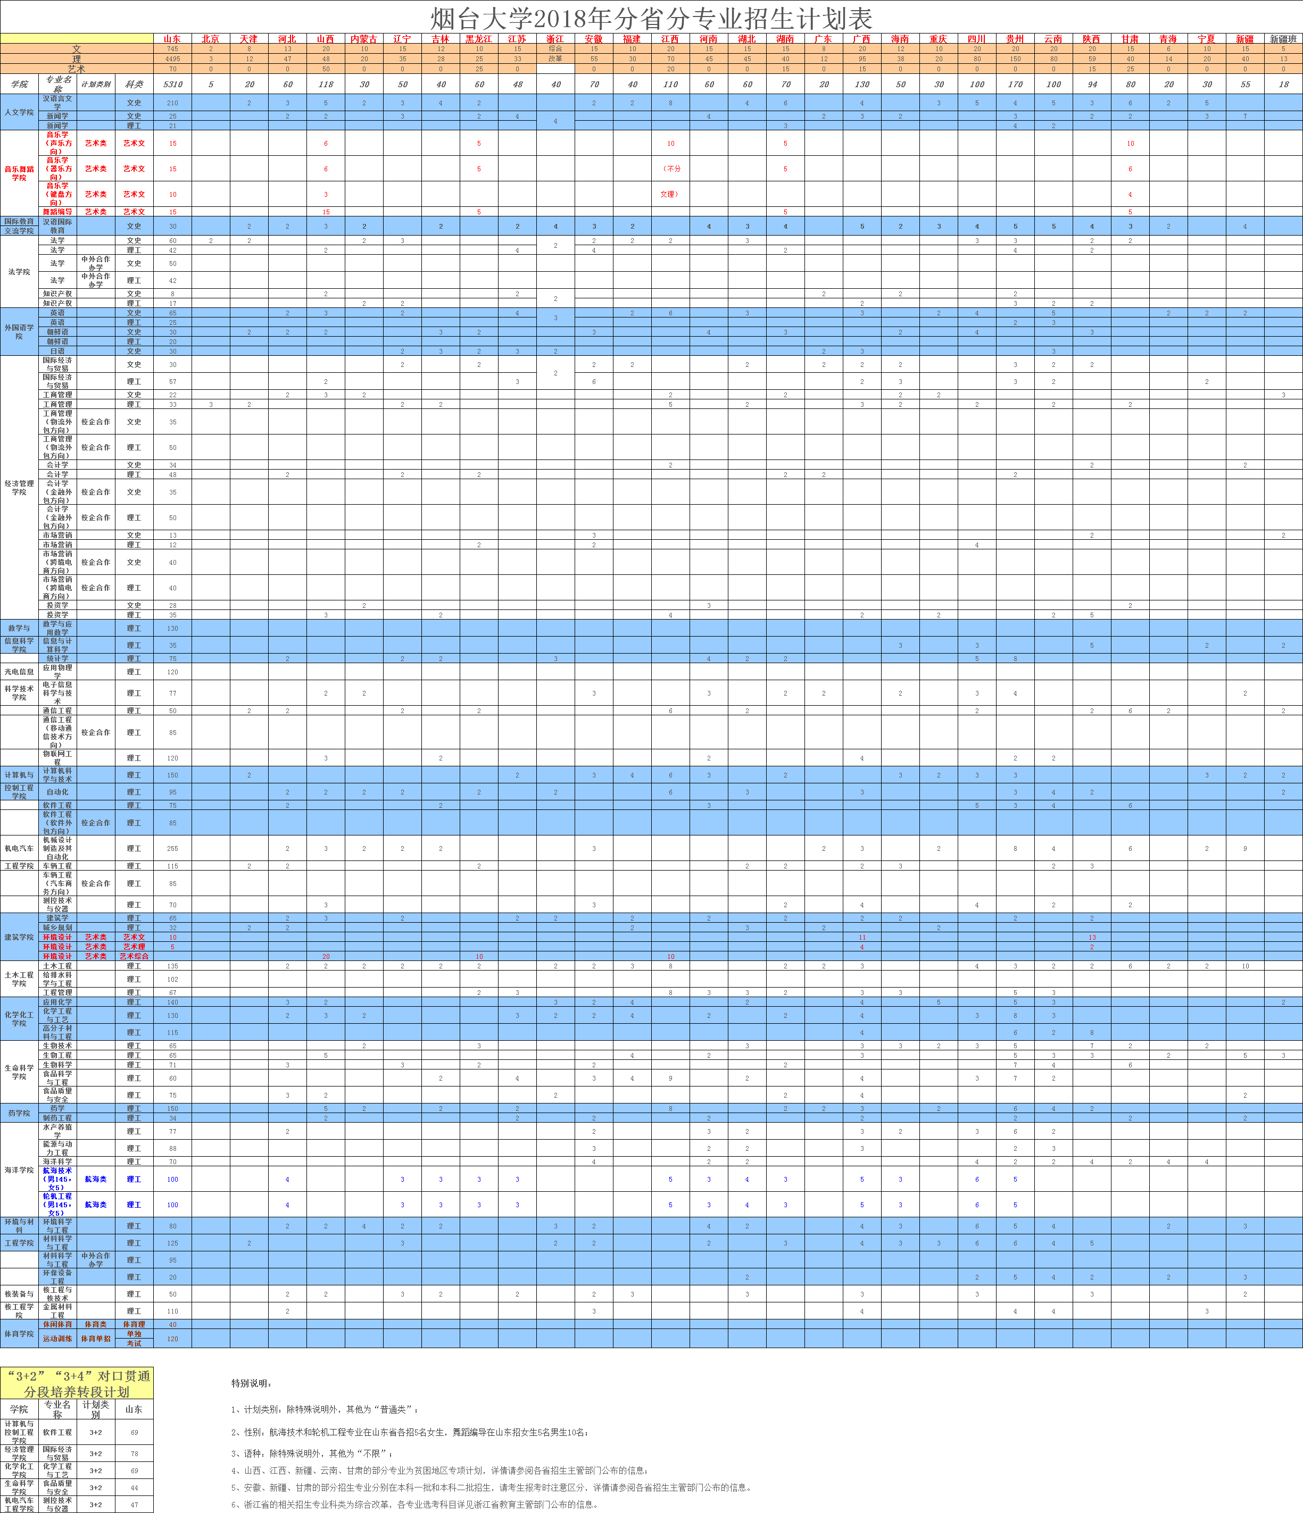This screenshot has height=1513, width=1303.
Task: Select the 云南 column header
Action: pyautogui.click(x=1053, y=39)
